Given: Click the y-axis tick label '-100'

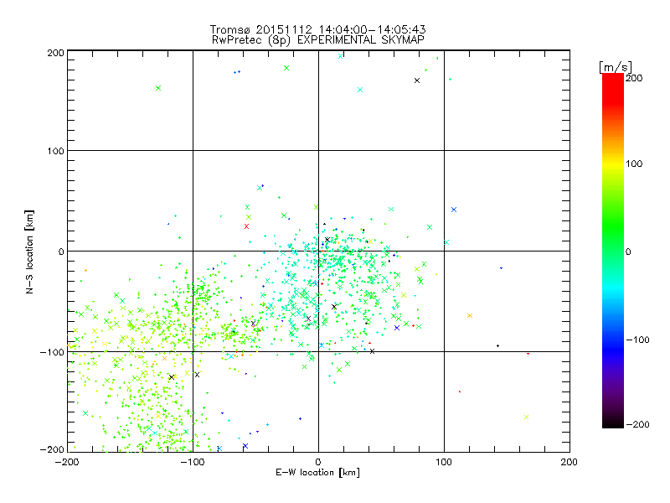Looking at the screenshot, I should click(52, 352).
